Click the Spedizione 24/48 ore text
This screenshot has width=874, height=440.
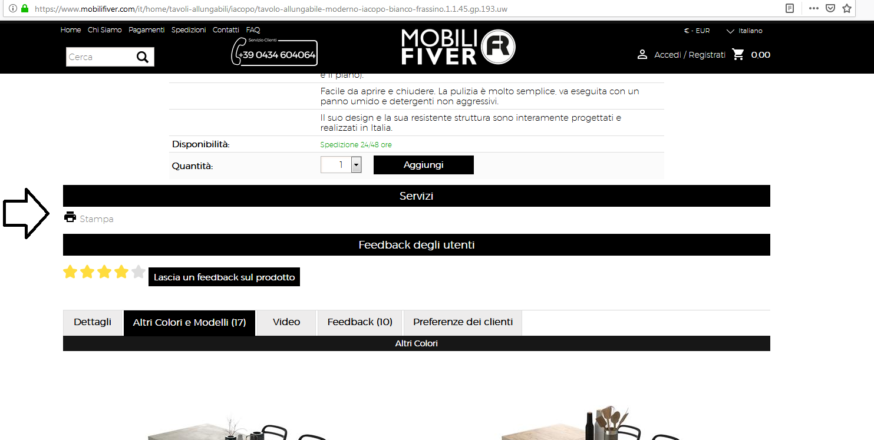356,145
